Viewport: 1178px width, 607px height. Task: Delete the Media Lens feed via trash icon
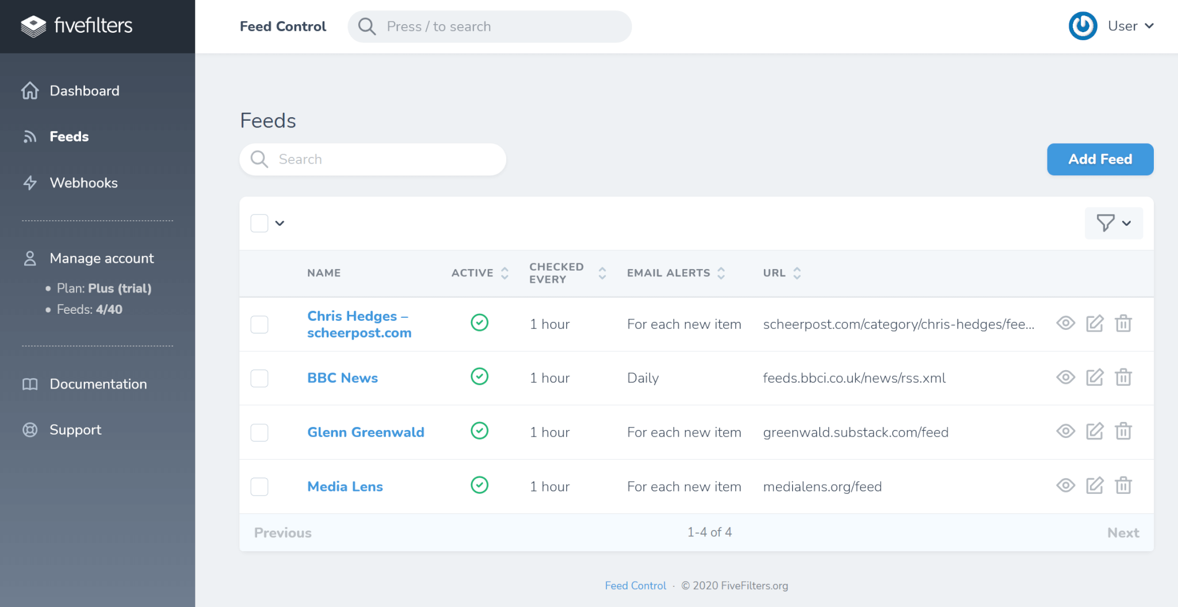[x=1124, y=486]
